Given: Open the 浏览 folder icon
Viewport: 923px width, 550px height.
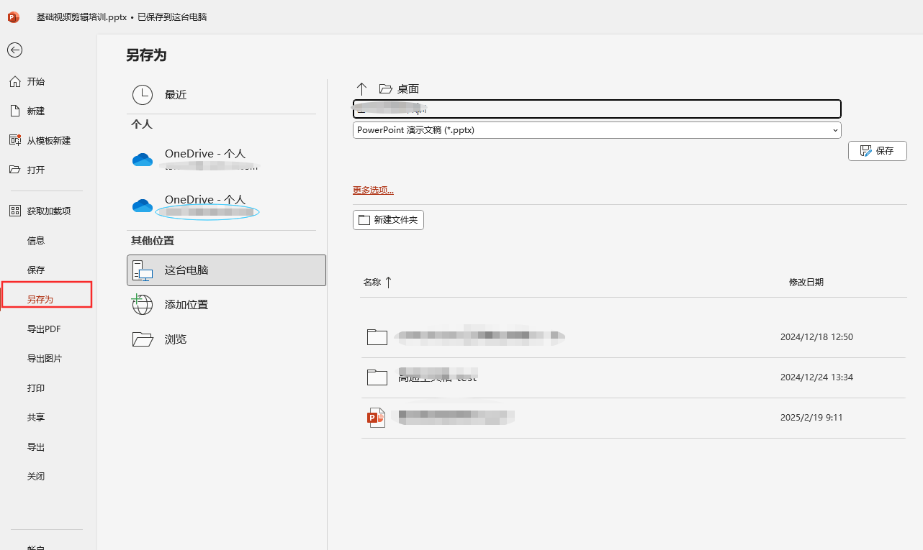Looking at the screenshot, I should tap(143, 339).
